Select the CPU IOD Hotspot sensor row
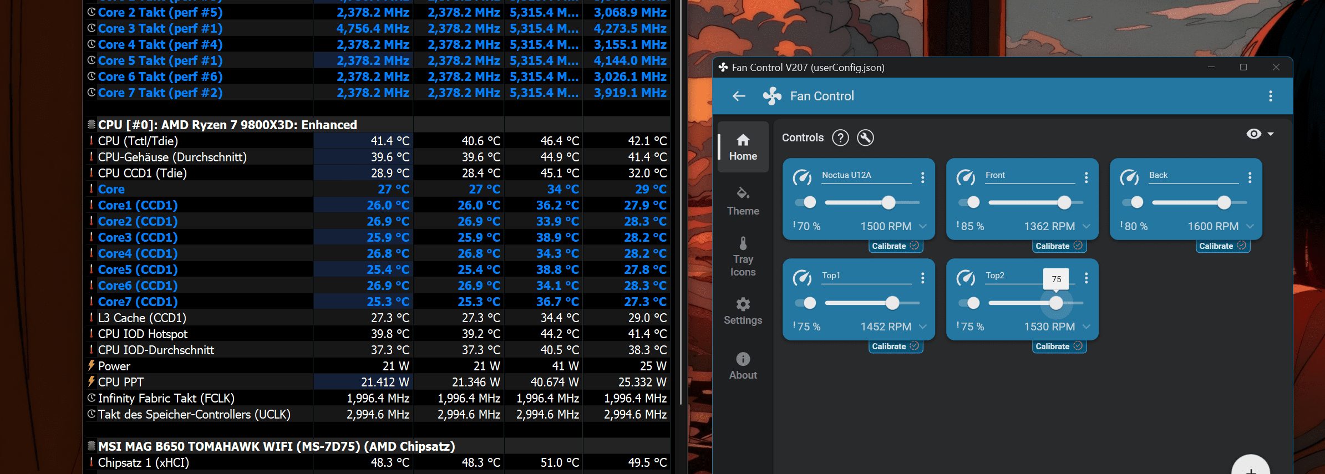The width and height of the screenshot is (1325, 474). [377, 334]
